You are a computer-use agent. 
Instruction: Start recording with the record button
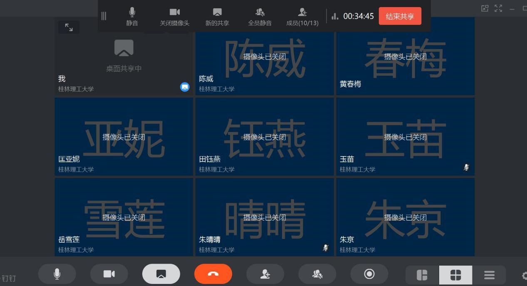click(x=369, y=274)
